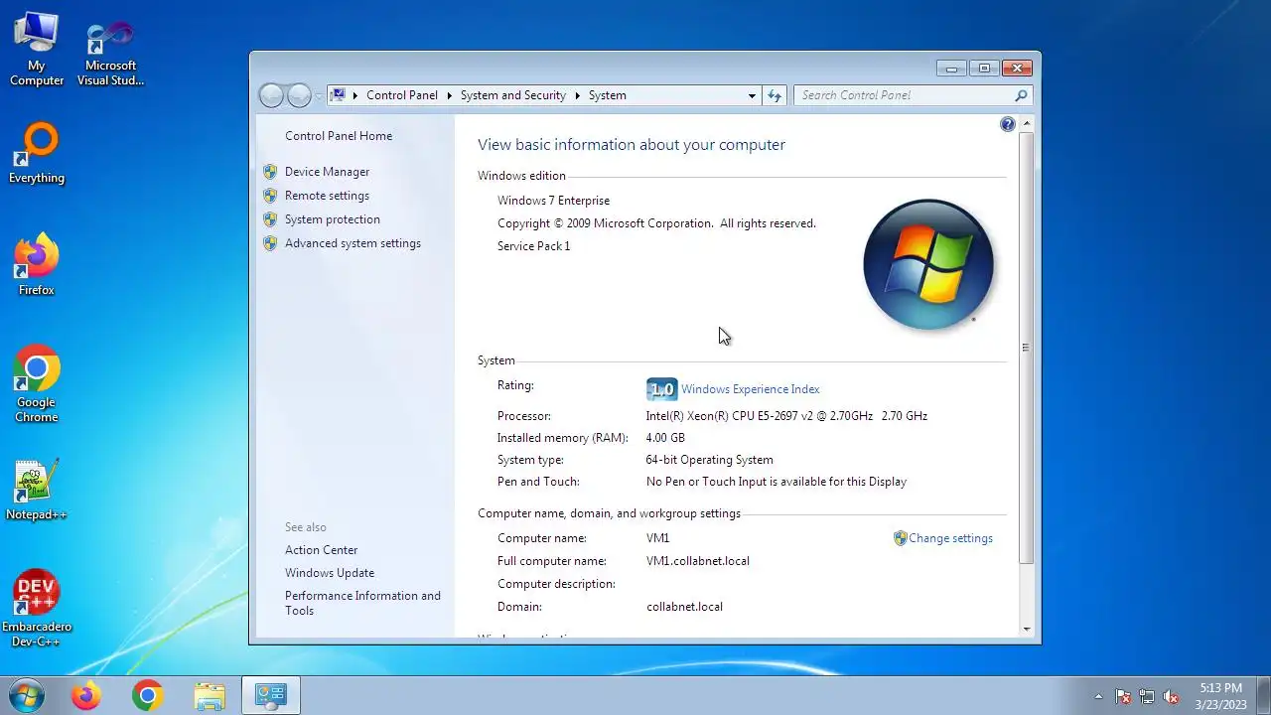1271x715 pixels.
Task: Click the Remote settings shield icon
Action: [270, 196]
